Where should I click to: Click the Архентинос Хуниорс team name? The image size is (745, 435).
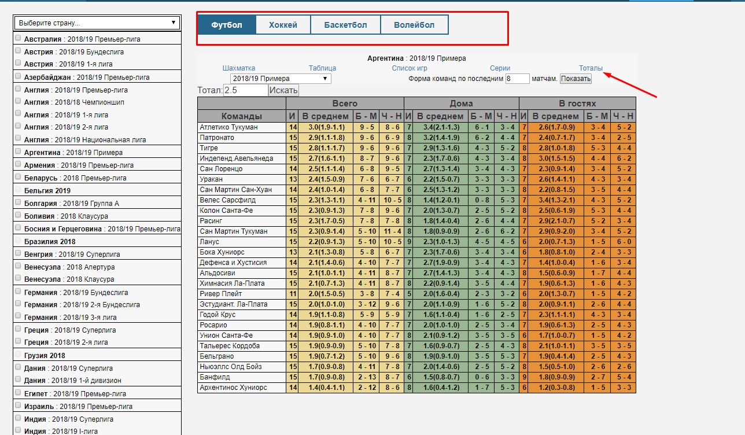(x=233, y=388)
